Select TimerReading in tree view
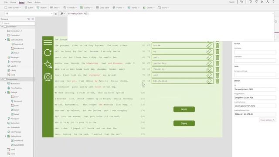This screenshot has height=157, width=279. (16, 88)
